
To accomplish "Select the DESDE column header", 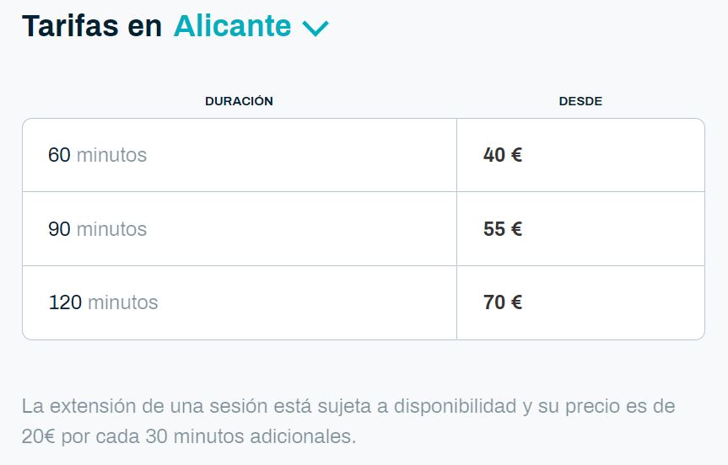I will click(580, 101).
